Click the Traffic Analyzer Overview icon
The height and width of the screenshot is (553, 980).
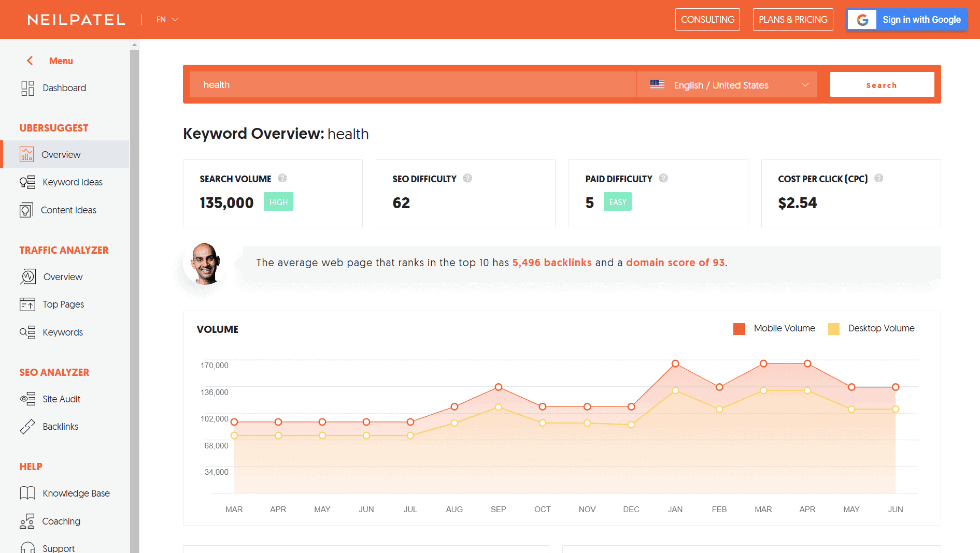point(28,276)
